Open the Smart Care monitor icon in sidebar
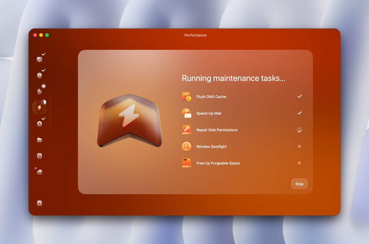 point(39,59)
